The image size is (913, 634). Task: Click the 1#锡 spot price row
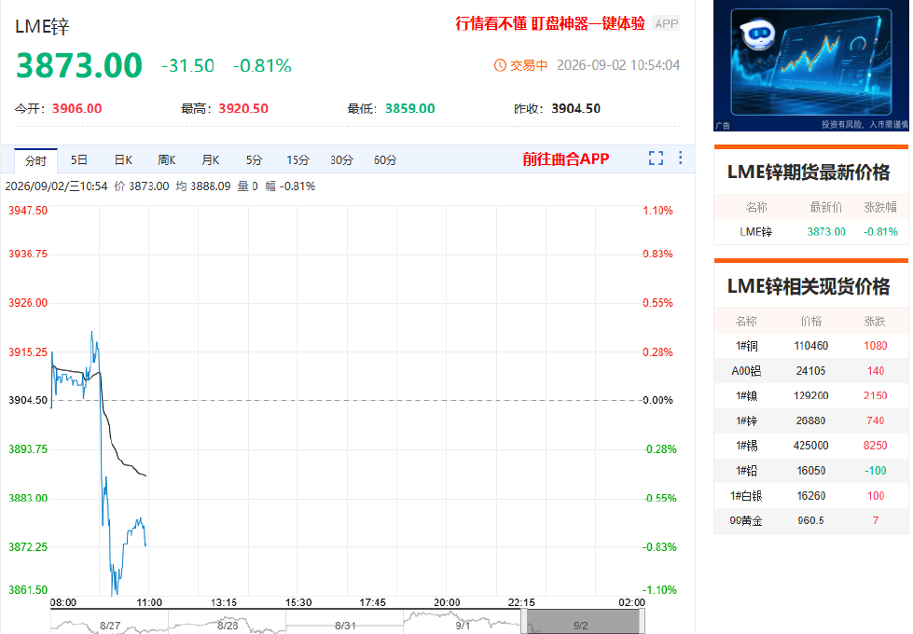pyautogui.click(x=811, y=446)
